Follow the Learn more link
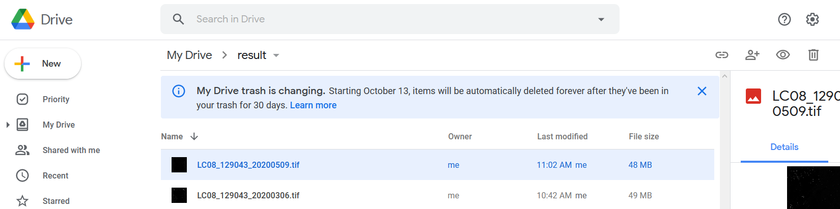This screenshot has height=209, width=840. pos(313,105)
